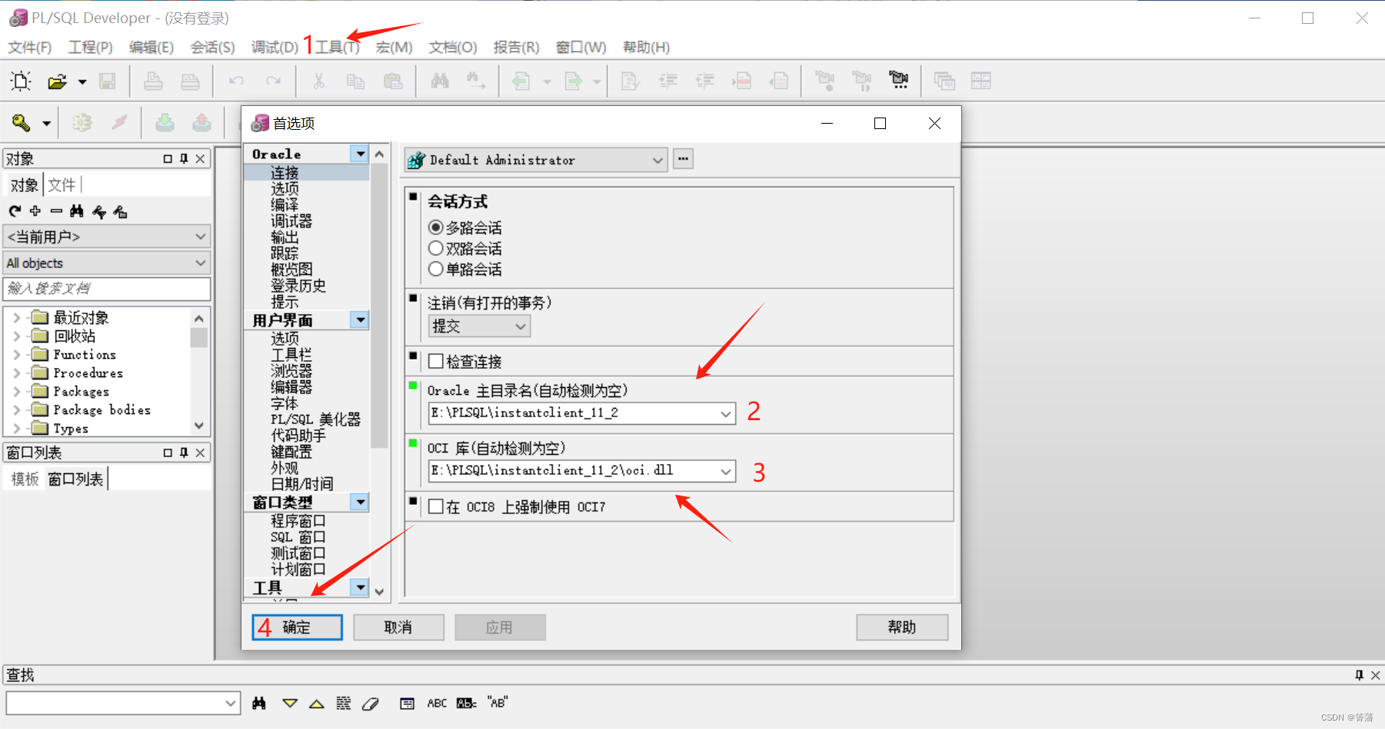This screenshot has height=729, width=1385.
Task: Open a file using the folder icon
Action: [58, 81]
